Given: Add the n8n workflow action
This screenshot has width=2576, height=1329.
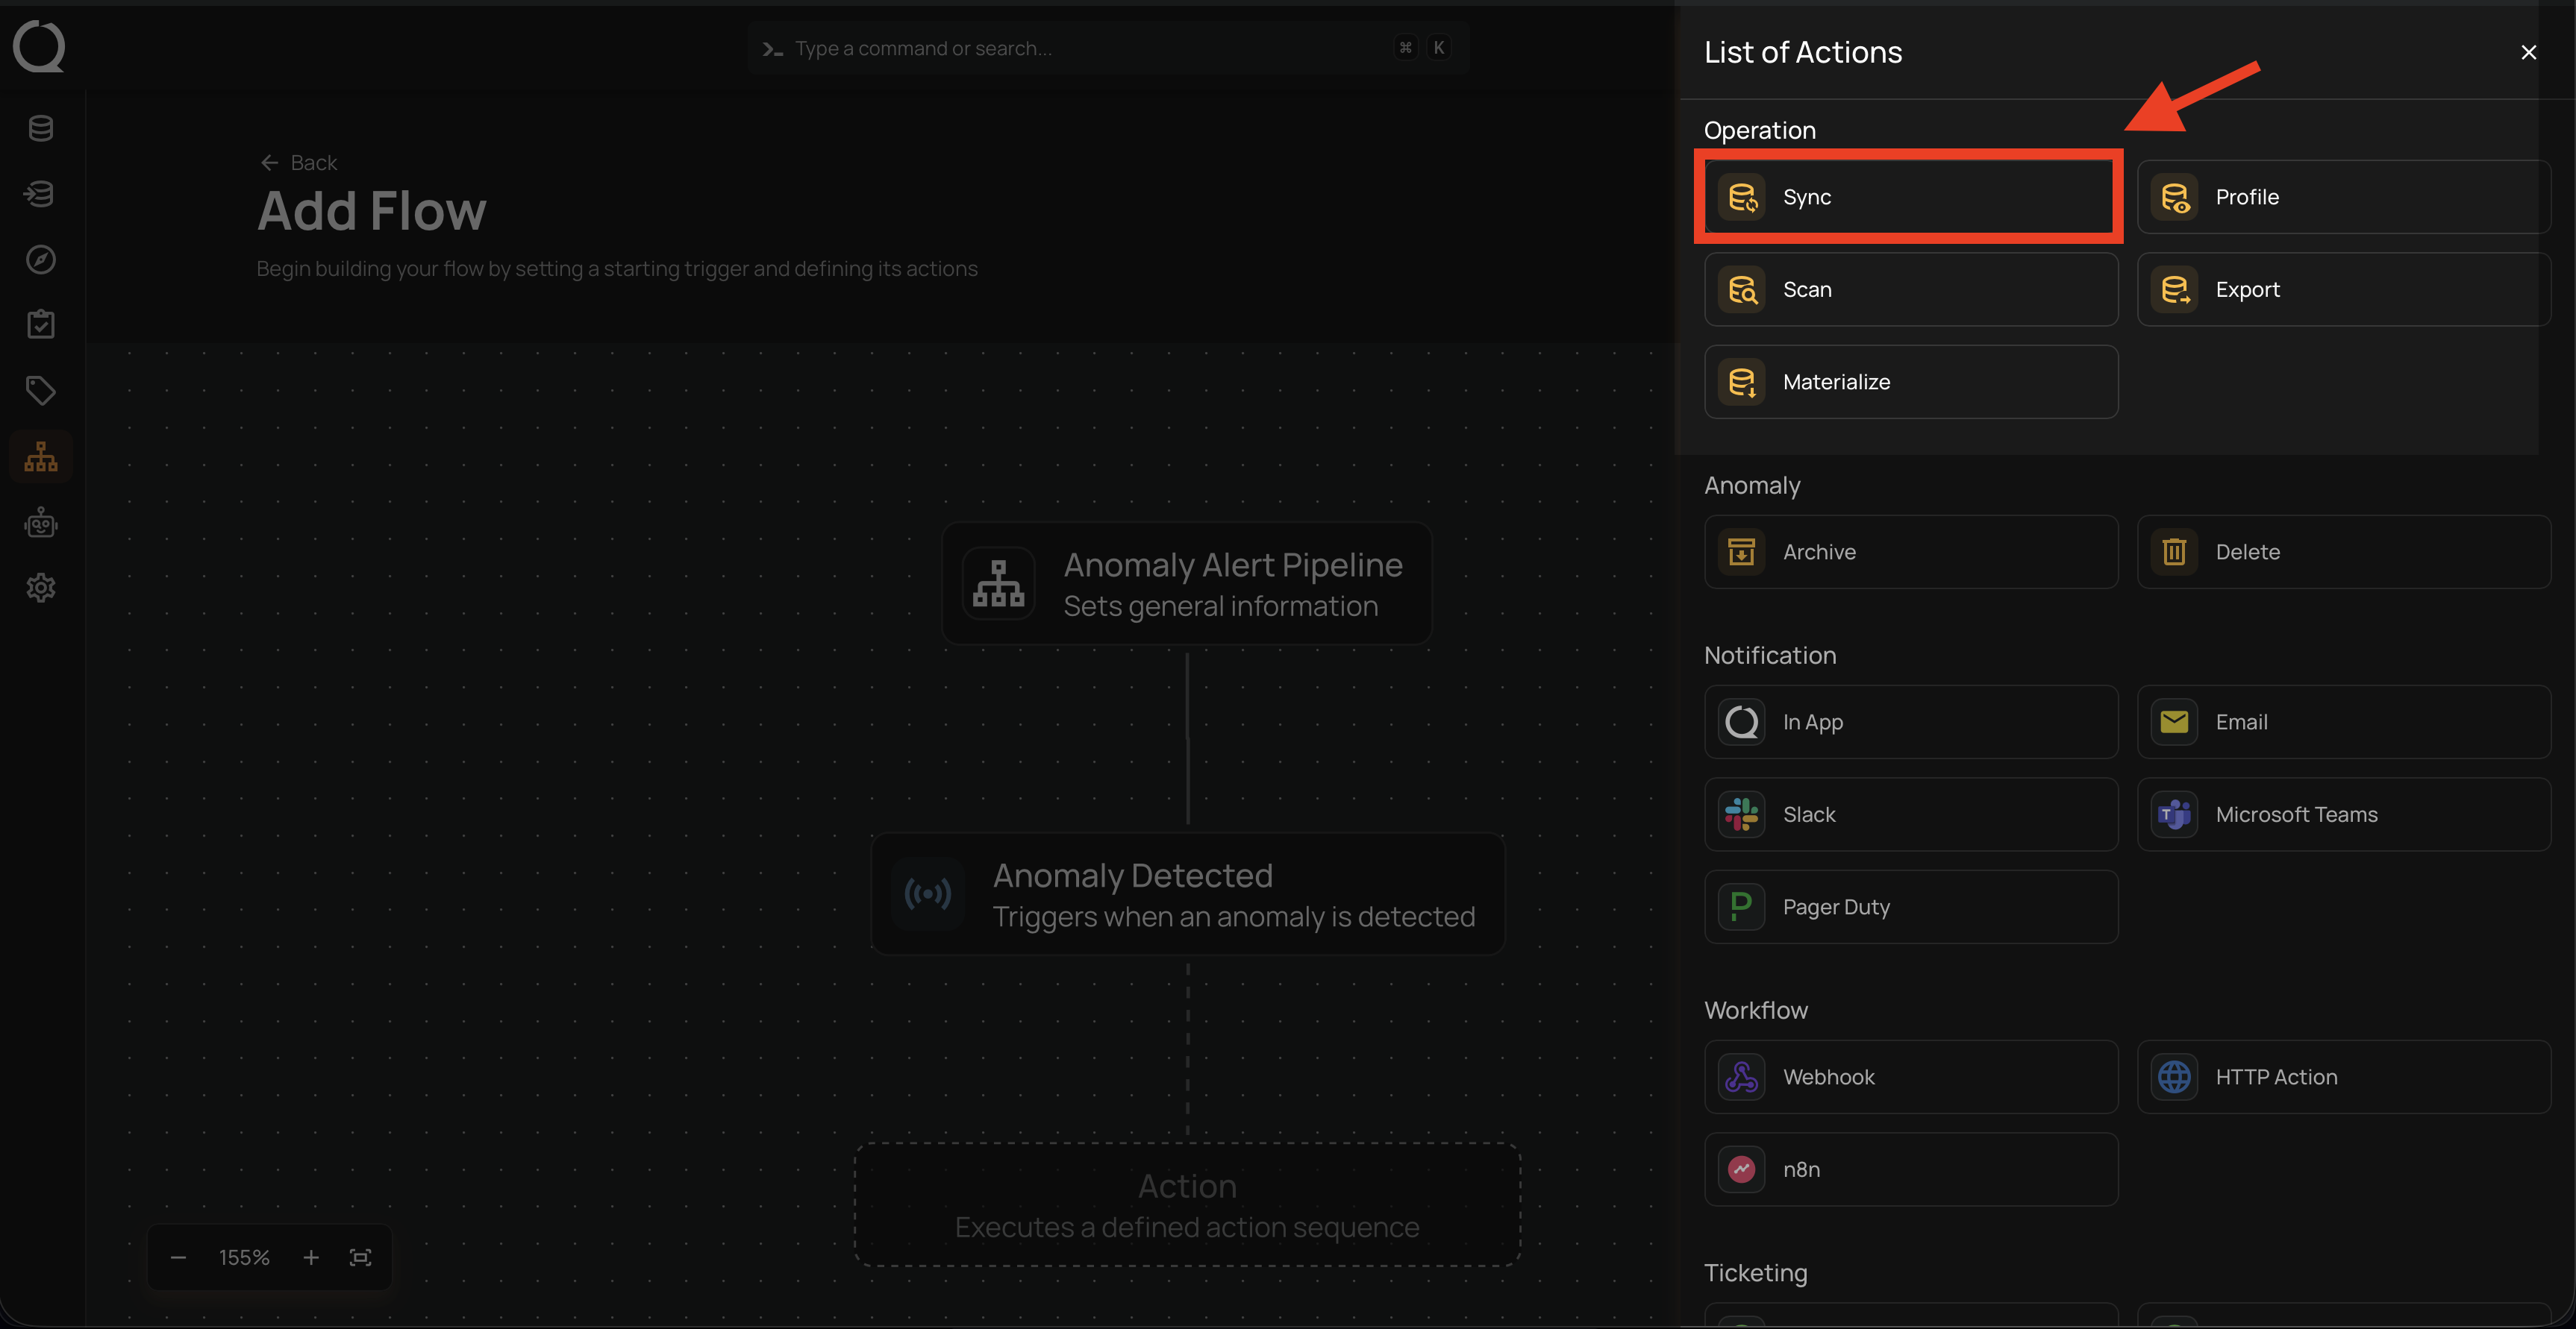Looking at the screenshot, I should pos(1909,1169).
